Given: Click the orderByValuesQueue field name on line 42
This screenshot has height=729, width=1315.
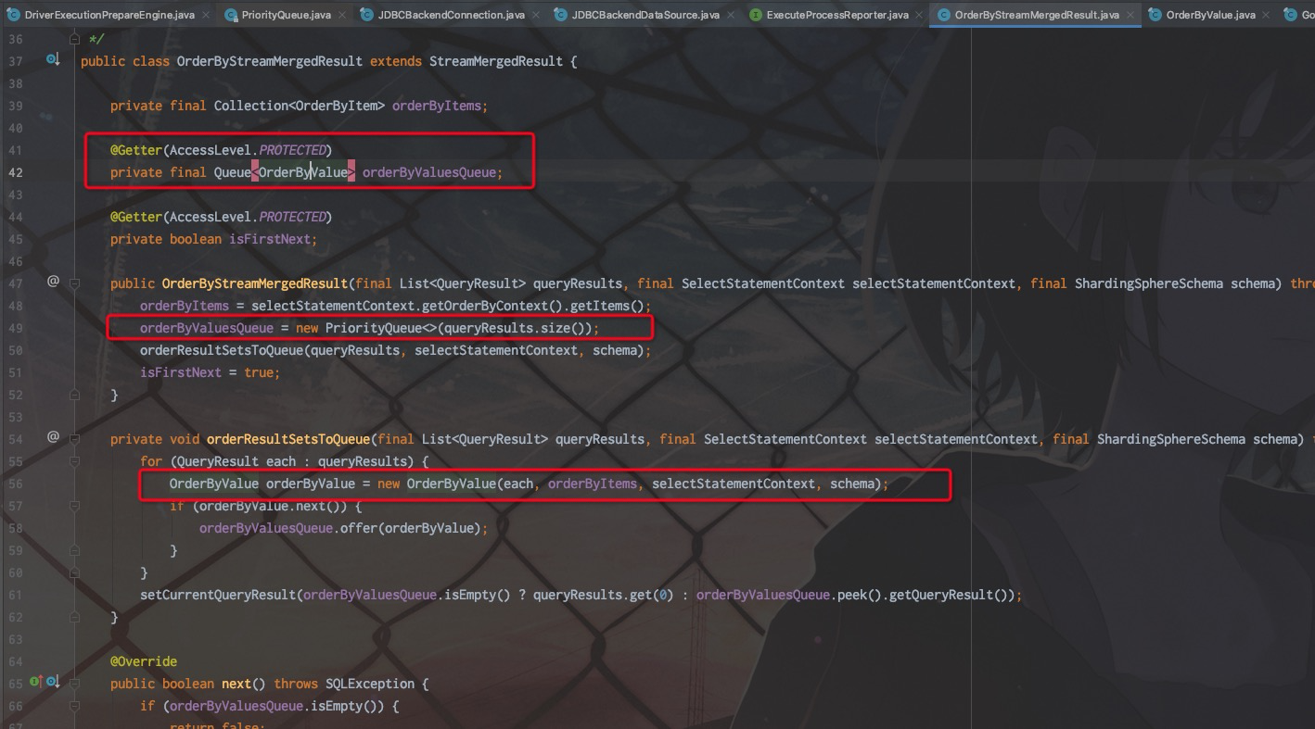Looking at the screenshot, I should 429,172.
